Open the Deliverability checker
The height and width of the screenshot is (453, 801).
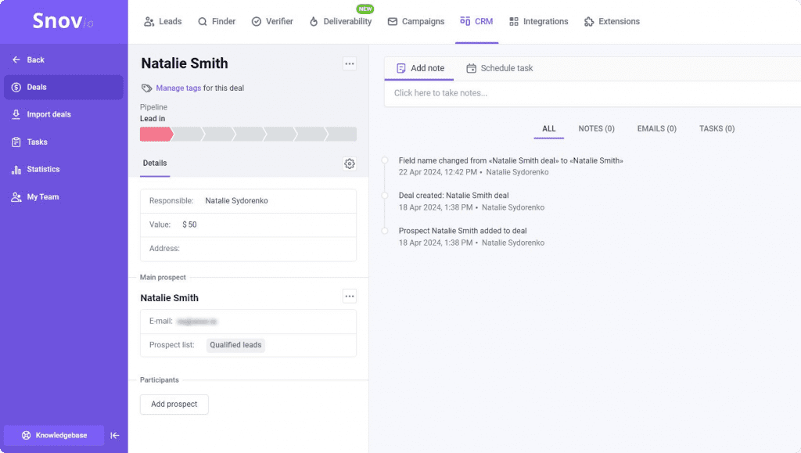[x=341, y=22]
